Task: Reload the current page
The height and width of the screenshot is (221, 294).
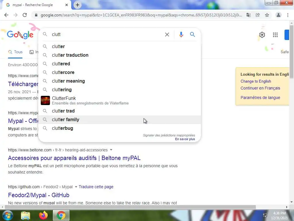Action: click(x=25, y=15)
